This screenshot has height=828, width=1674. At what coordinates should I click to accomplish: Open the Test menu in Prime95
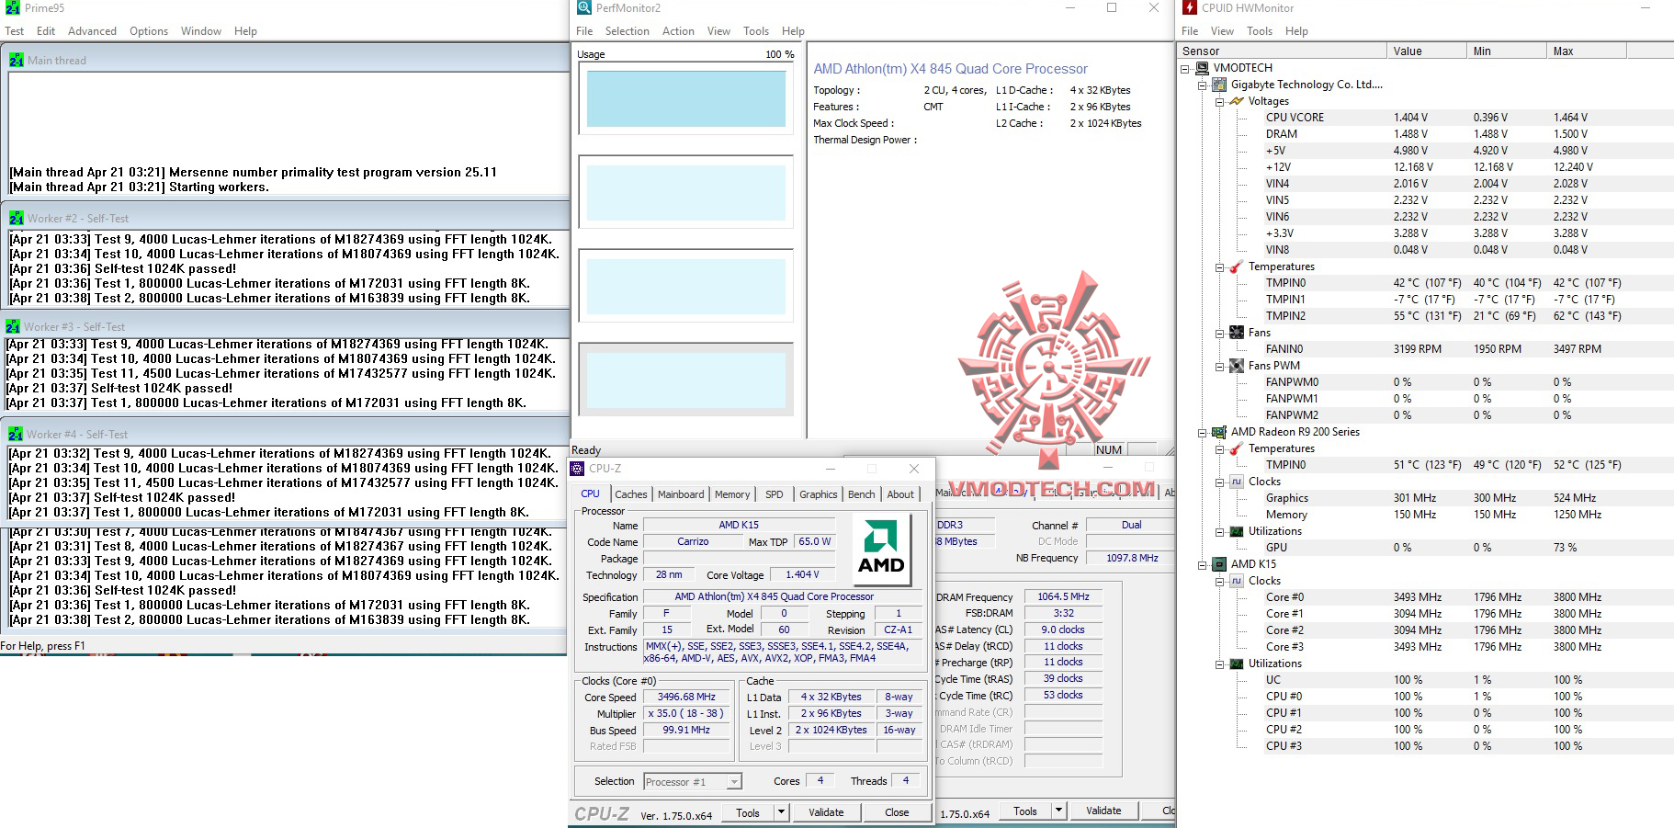pyautogui.click(x=15, y=31)
